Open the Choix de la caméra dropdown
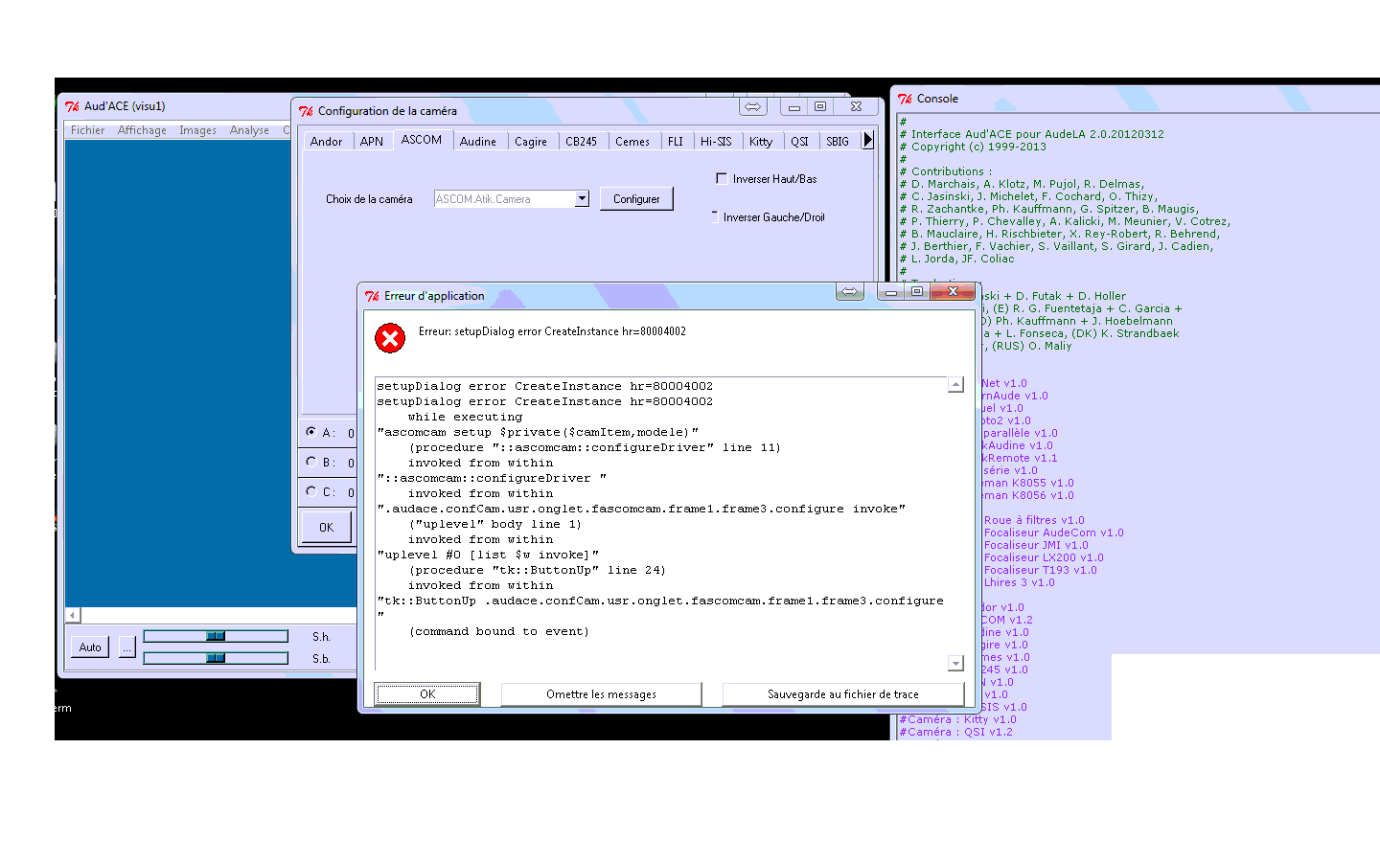Screen dimensions: 1380x862 point(582,198)
